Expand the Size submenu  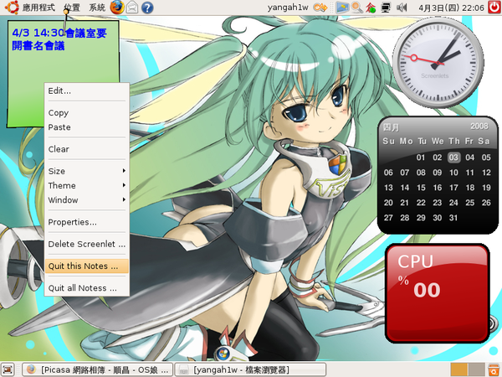tap(87, 171)
